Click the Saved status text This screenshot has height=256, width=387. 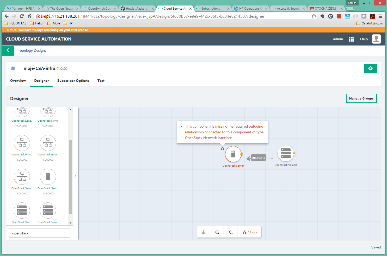376,247
